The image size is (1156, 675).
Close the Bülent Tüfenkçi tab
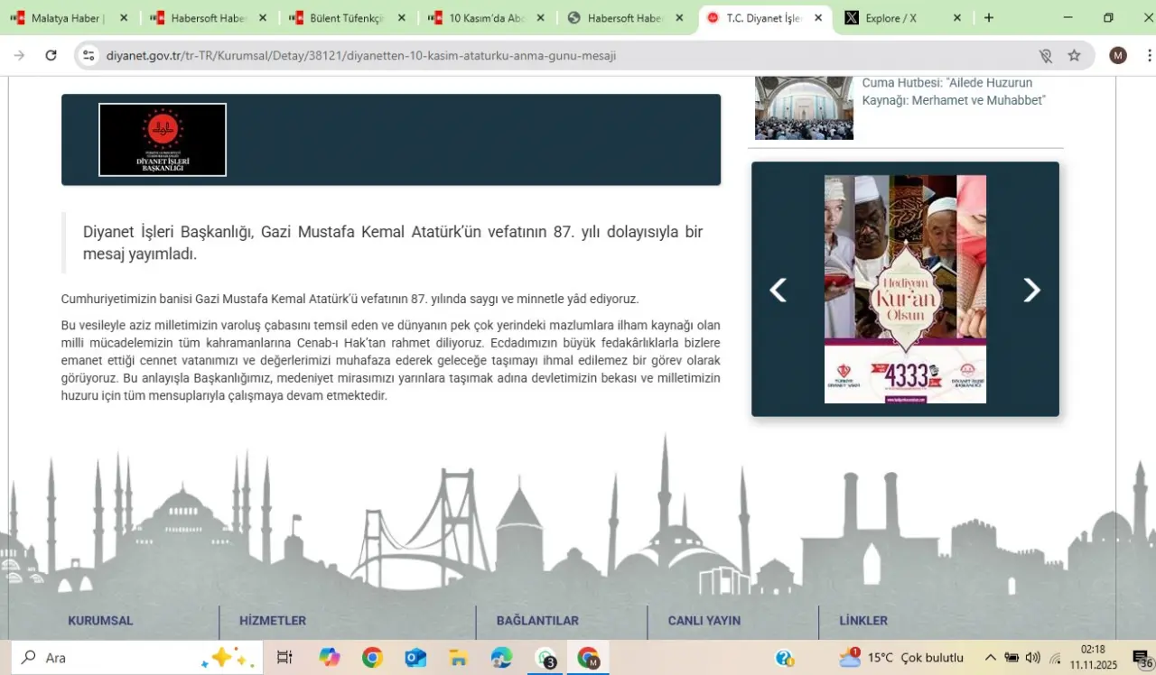(x=402, y=18)
